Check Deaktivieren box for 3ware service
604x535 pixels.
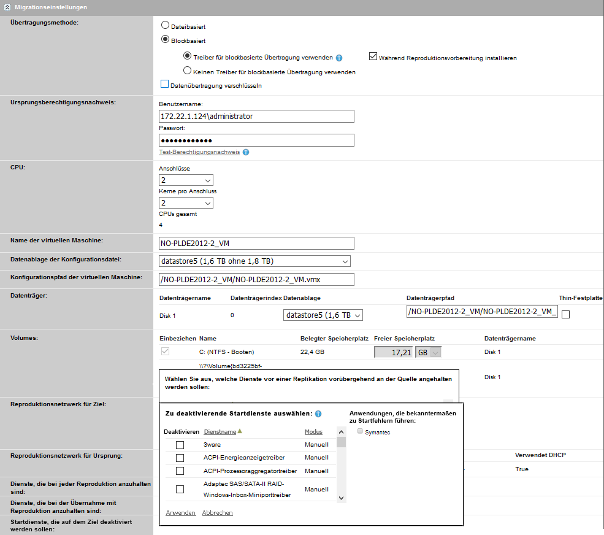(x=180, y=445)
